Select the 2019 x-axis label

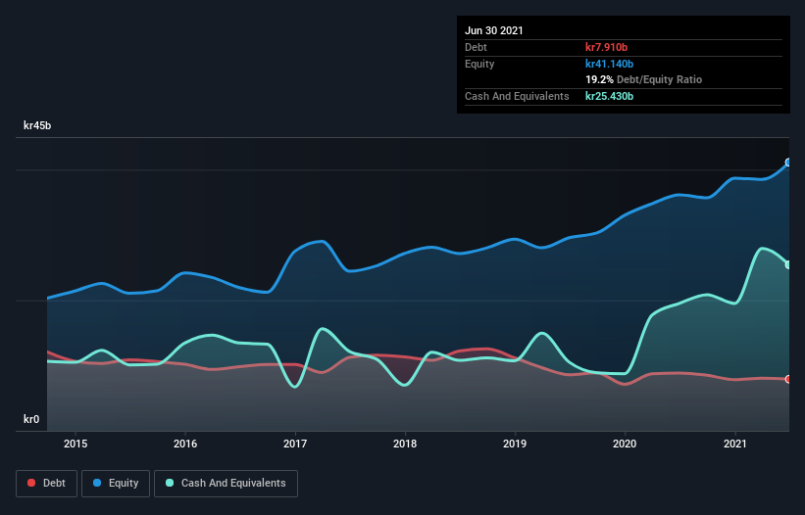point(515,444)
